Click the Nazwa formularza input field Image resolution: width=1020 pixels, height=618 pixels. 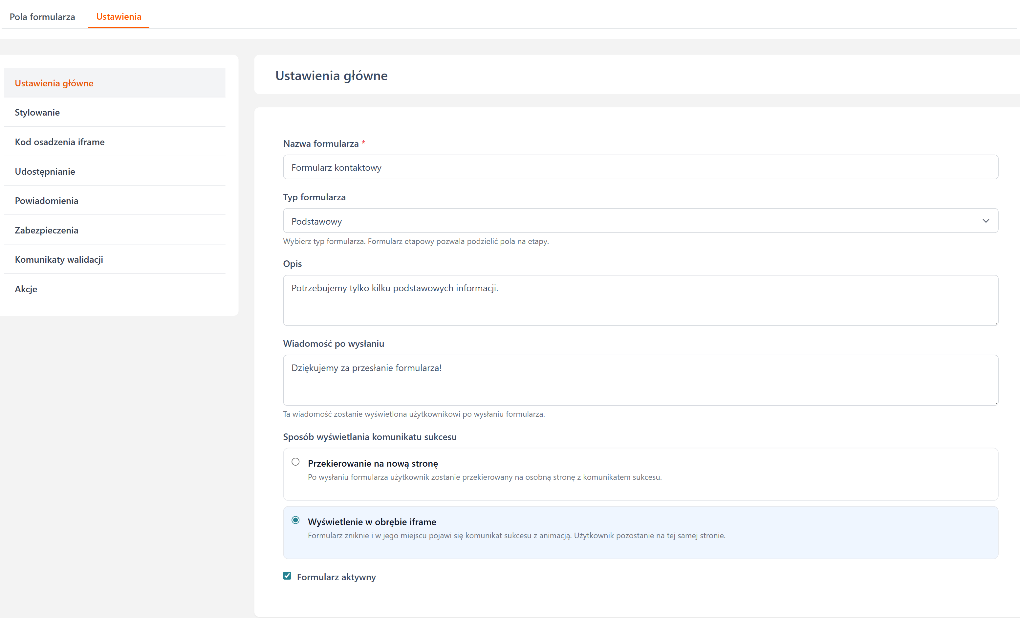click(x=640, y=167)
